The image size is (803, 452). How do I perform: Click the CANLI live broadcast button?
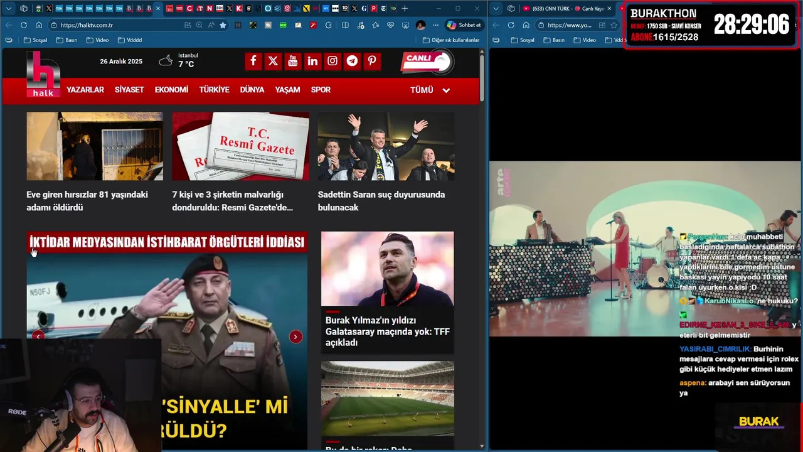pos(427,62)
